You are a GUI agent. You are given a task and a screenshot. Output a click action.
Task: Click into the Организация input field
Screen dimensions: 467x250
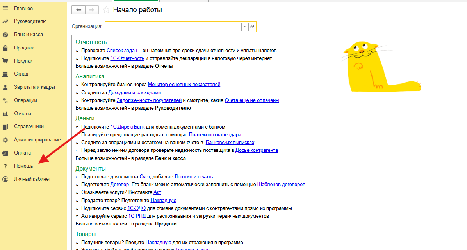tap(173, 26)
